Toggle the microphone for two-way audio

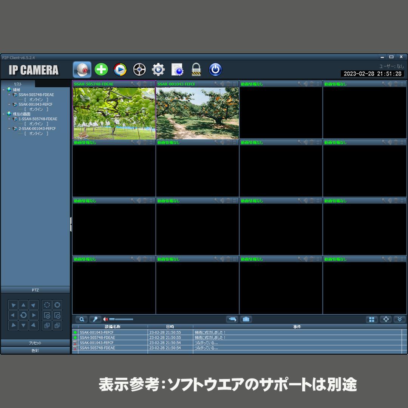pyautogui.click(x=95, y=319)
